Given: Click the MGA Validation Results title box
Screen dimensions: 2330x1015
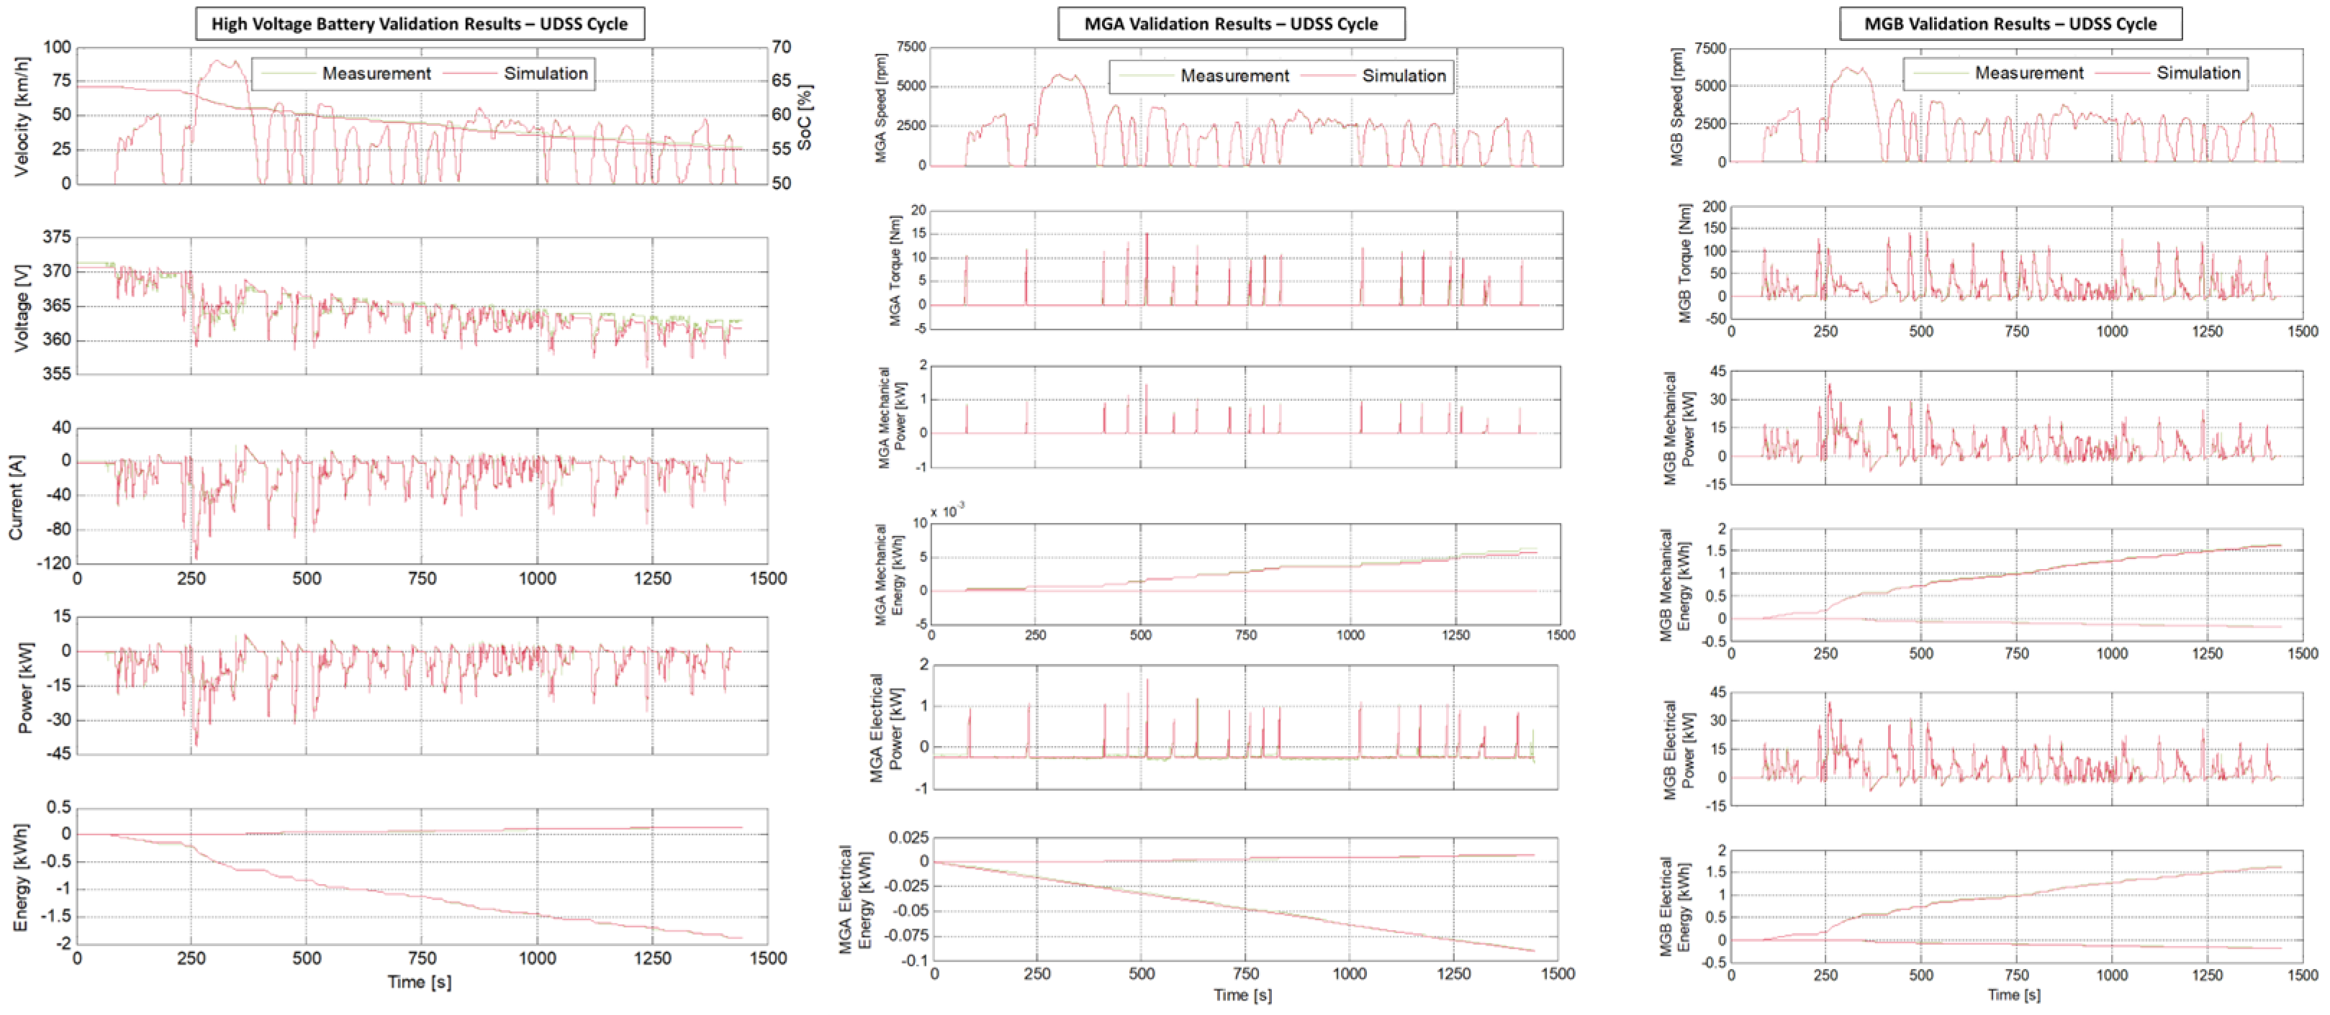Looking at the screenshot, I should (x=1231, y=24).
